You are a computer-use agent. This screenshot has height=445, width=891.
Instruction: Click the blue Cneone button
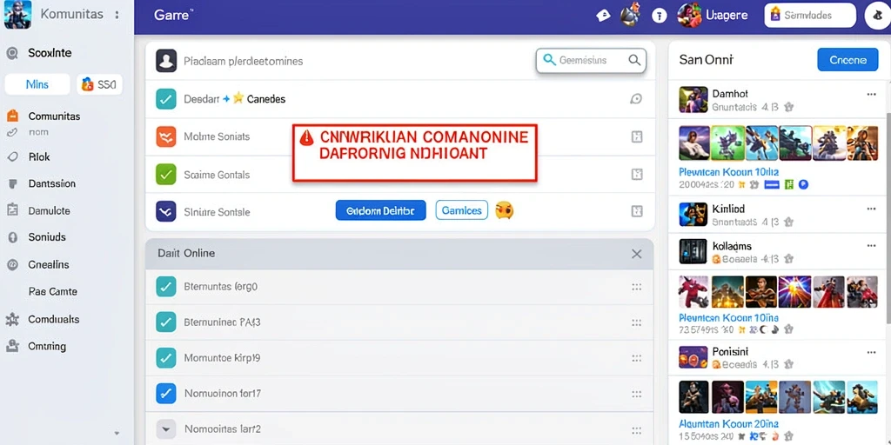pos(847,60)
